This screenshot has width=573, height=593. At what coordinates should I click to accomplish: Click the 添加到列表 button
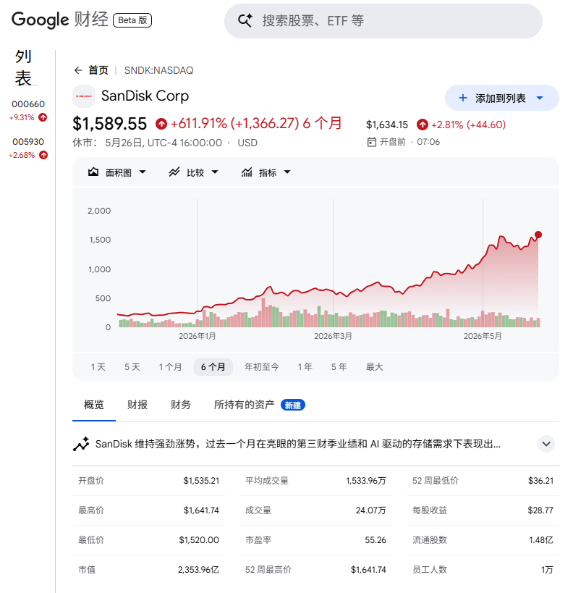click(x=502, y=98)
